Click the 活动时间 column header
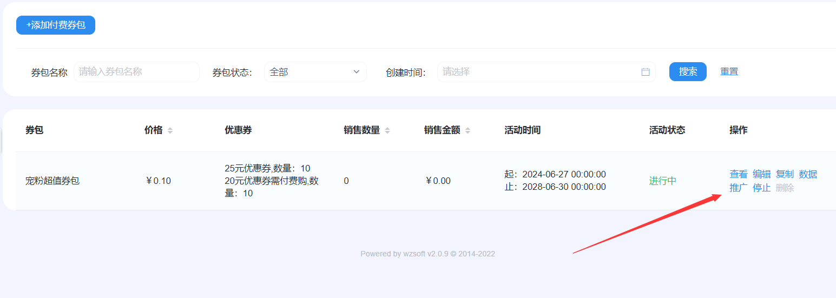 click(x=522, y=130)
